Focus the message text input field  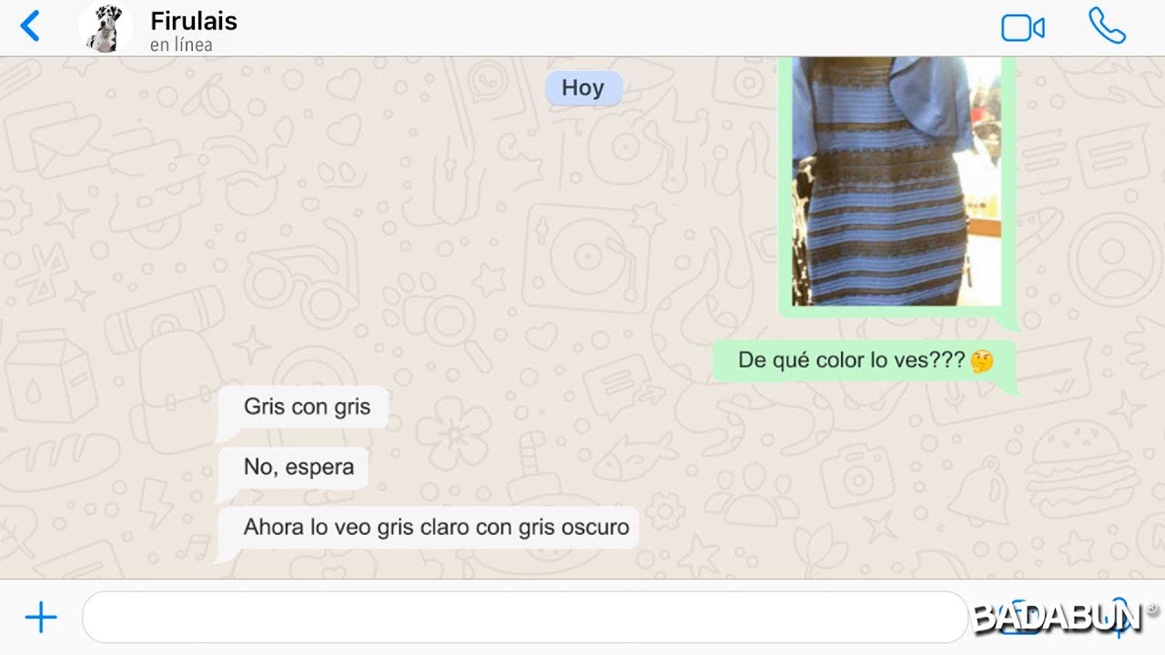[525, 618]
